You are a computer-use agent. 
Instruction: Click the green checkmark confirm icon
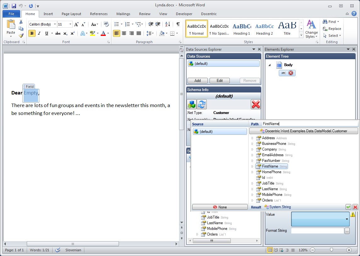[x=348, y=207]
